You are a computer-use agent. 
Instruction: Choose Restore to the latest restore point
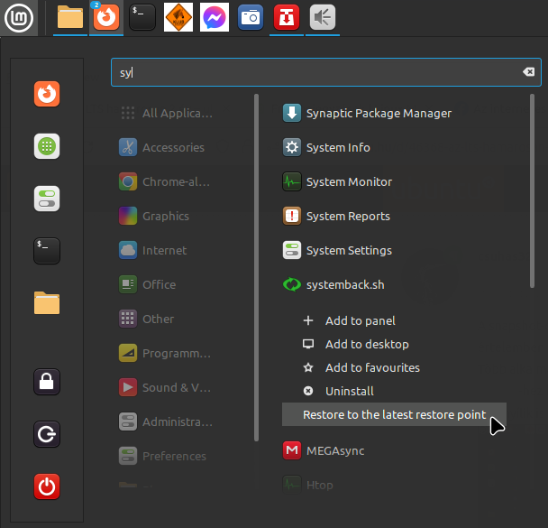coord(394,414)
